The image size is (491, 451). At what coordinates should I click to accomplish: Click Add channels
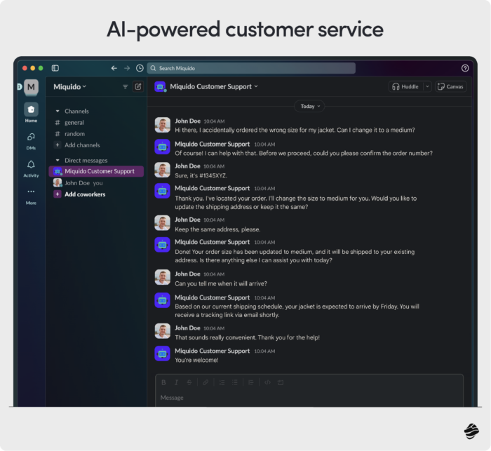[82, 145]
